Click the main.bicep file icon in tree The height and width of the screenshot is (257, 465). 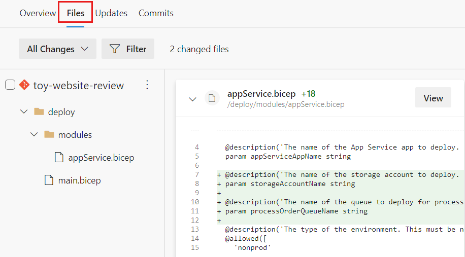coord(49,180)
